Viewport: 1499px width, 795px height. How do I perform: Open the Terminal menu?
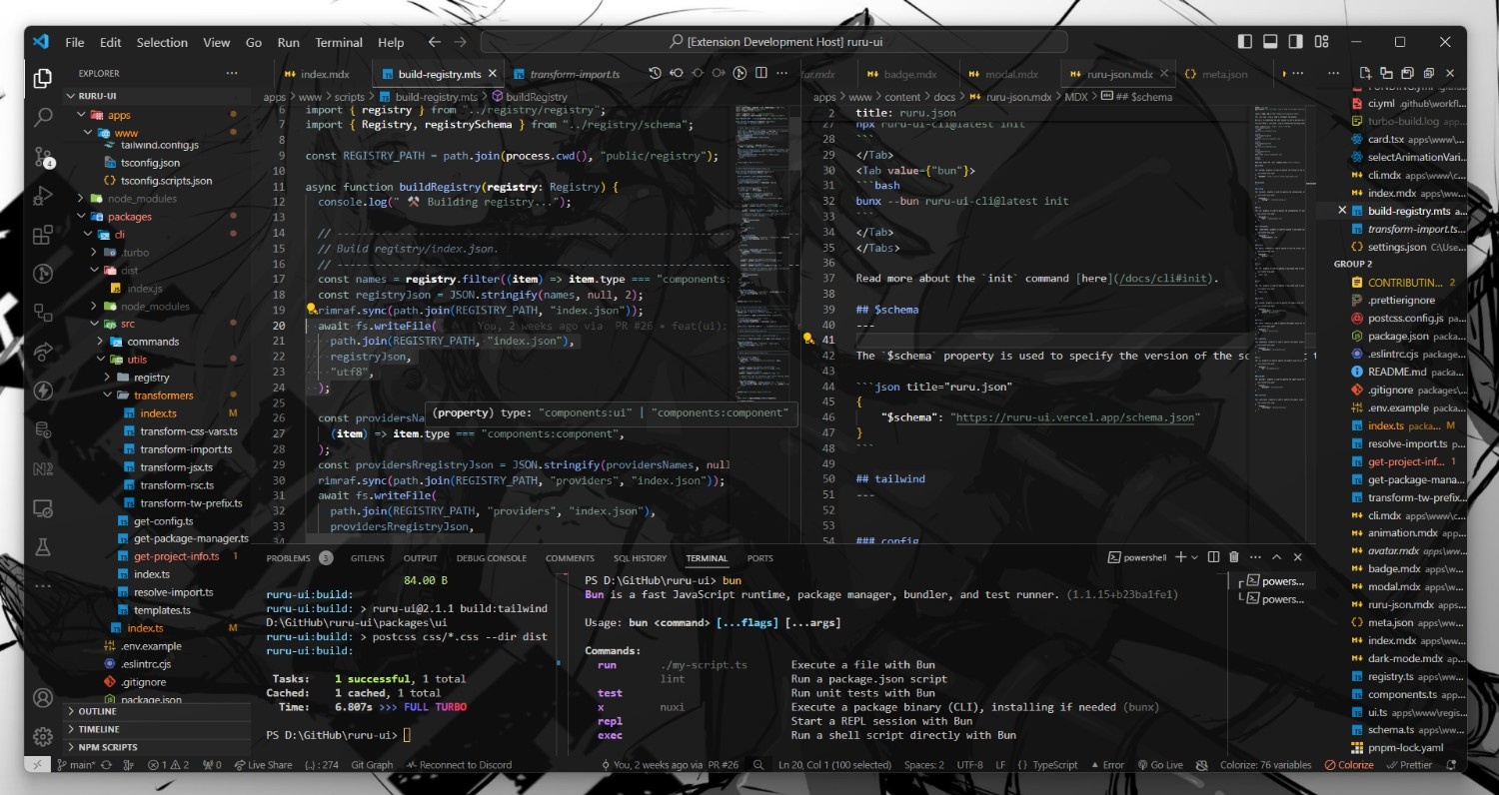pyautogui.click(x=339, y=42)
